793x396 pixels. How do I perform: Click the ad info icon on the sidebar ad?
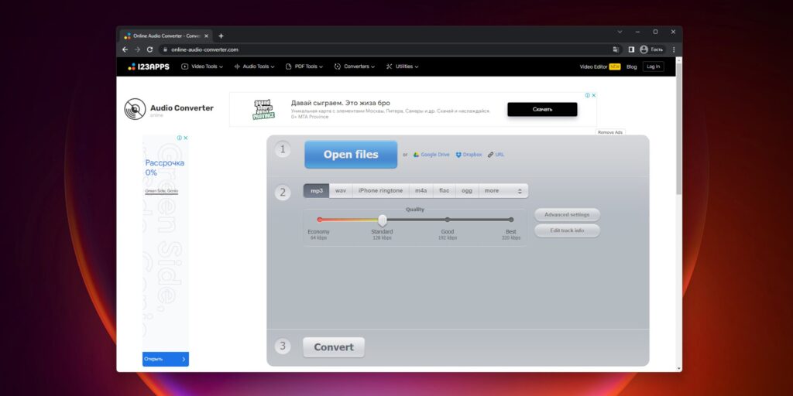pyautogui.click(x=180, y=138)
